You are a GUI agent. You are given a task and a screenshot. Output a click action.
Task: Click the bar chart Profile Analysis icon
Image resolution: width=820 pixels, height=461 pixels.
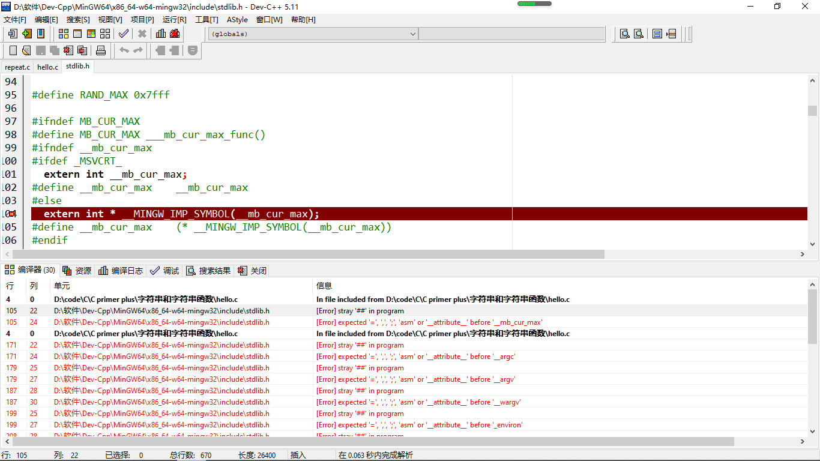(161, 34)
